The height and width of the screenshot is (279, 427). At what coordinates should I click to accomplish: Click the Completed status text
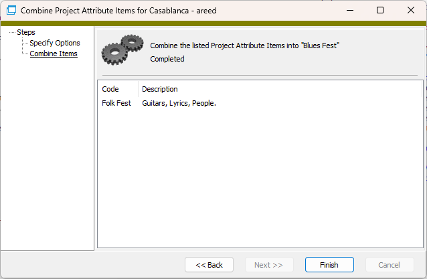coord(167,59)
